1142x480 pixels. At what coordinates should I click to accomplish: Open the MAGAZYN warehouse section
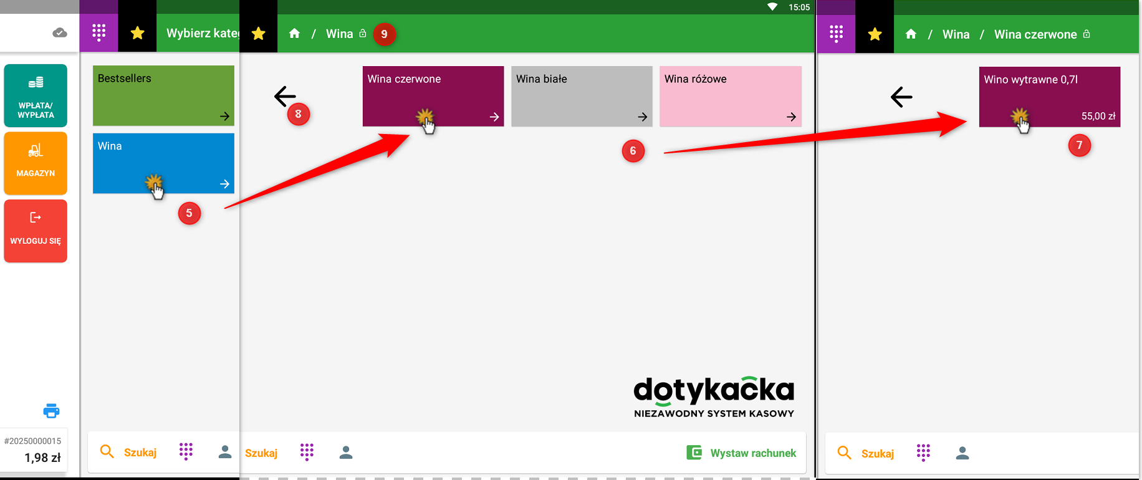click(36, 163)
